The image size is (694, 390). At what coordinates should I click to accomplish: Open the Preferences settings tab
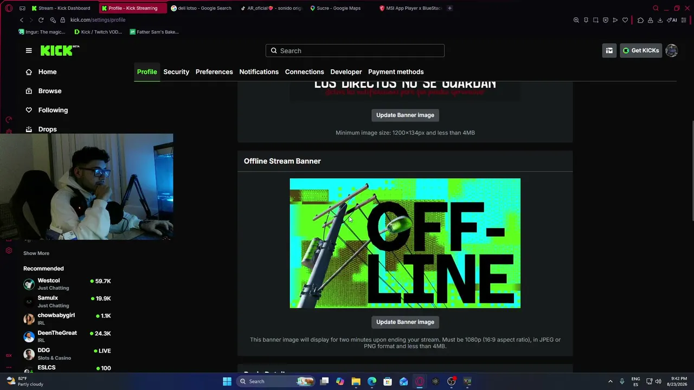[x=214, y=71]
